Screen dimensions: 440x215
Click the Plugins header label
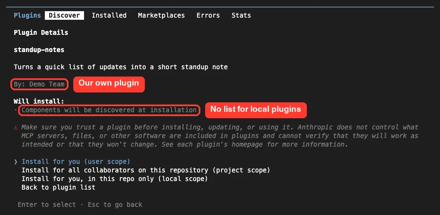27,15
